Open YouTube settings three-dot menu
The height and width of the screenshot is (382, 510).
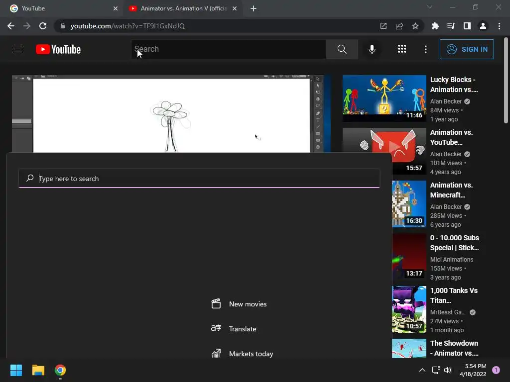point(425,49)
